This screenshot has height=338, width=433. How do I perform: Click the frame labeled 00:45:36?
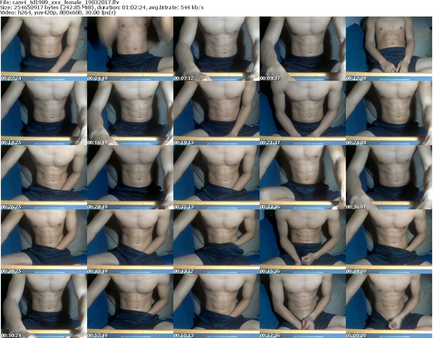coord(303,242)
